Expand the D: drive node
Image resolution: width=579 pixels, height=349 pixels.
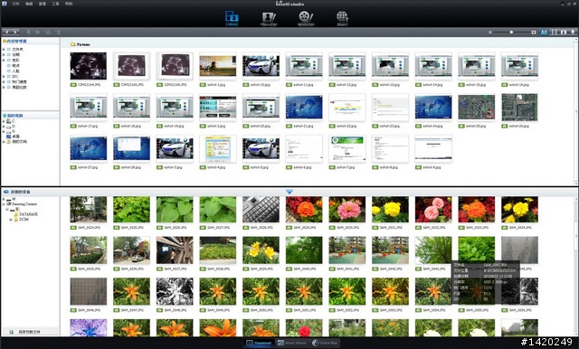click(x=4, y=127)
